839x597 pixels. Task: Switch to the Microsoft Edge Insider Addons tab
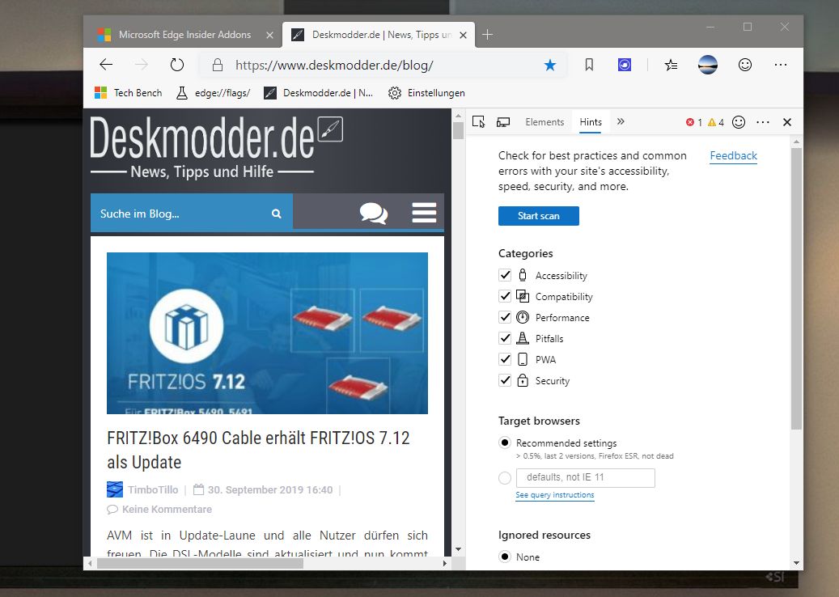[x=184, y=35]
